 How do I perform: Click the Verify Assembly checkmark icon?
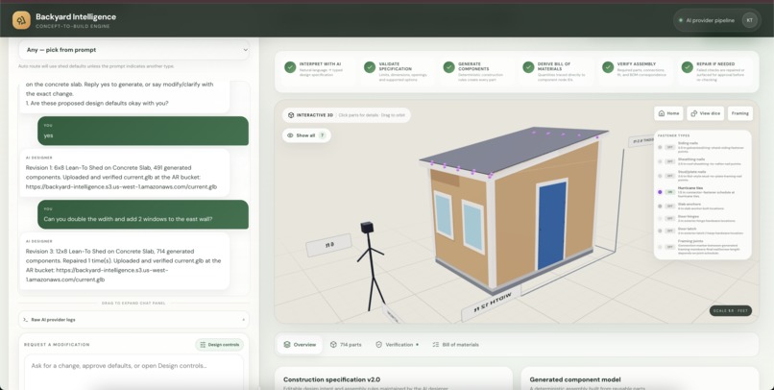click(x=608, y=67)
